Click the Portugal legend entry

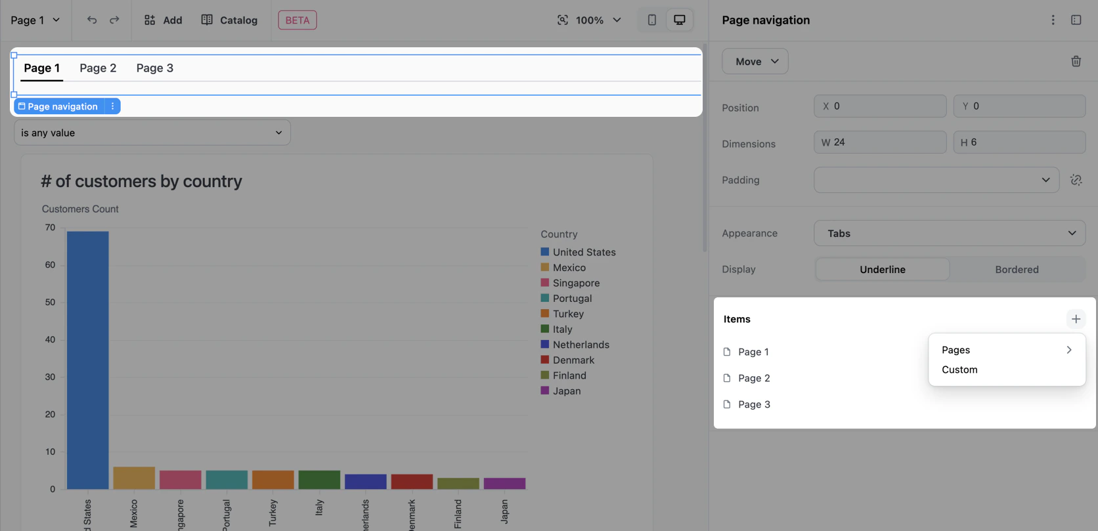(x=566, y=298)
